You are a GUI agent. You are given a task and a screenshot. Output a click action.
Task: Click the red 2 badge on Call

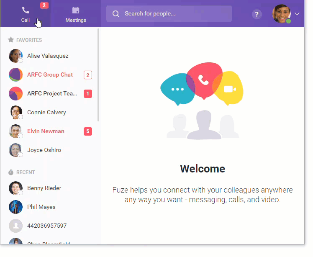44,5
